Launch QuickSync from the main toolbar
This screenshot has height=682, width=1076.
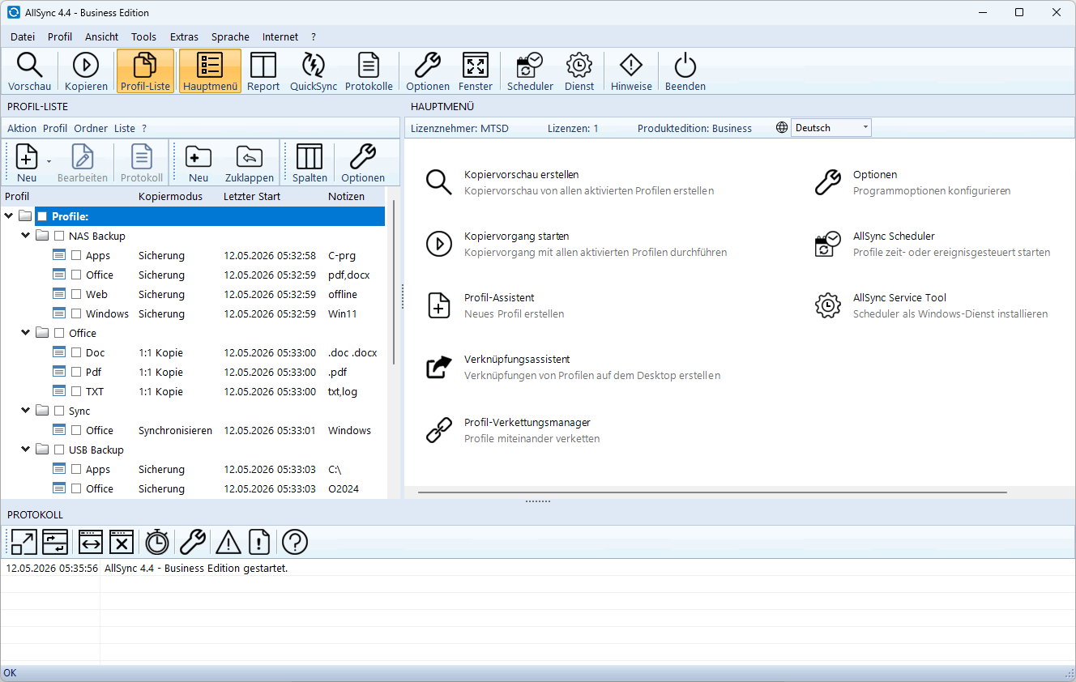click(314, 71)
